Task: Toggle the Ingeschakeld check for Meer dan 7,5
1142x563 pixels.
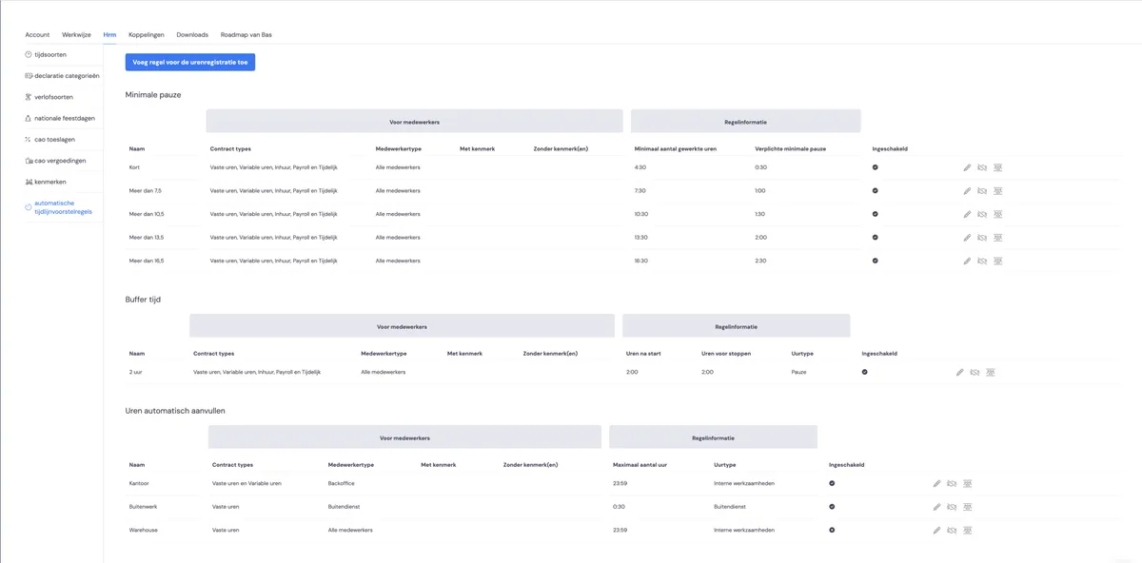Action: 875,190
